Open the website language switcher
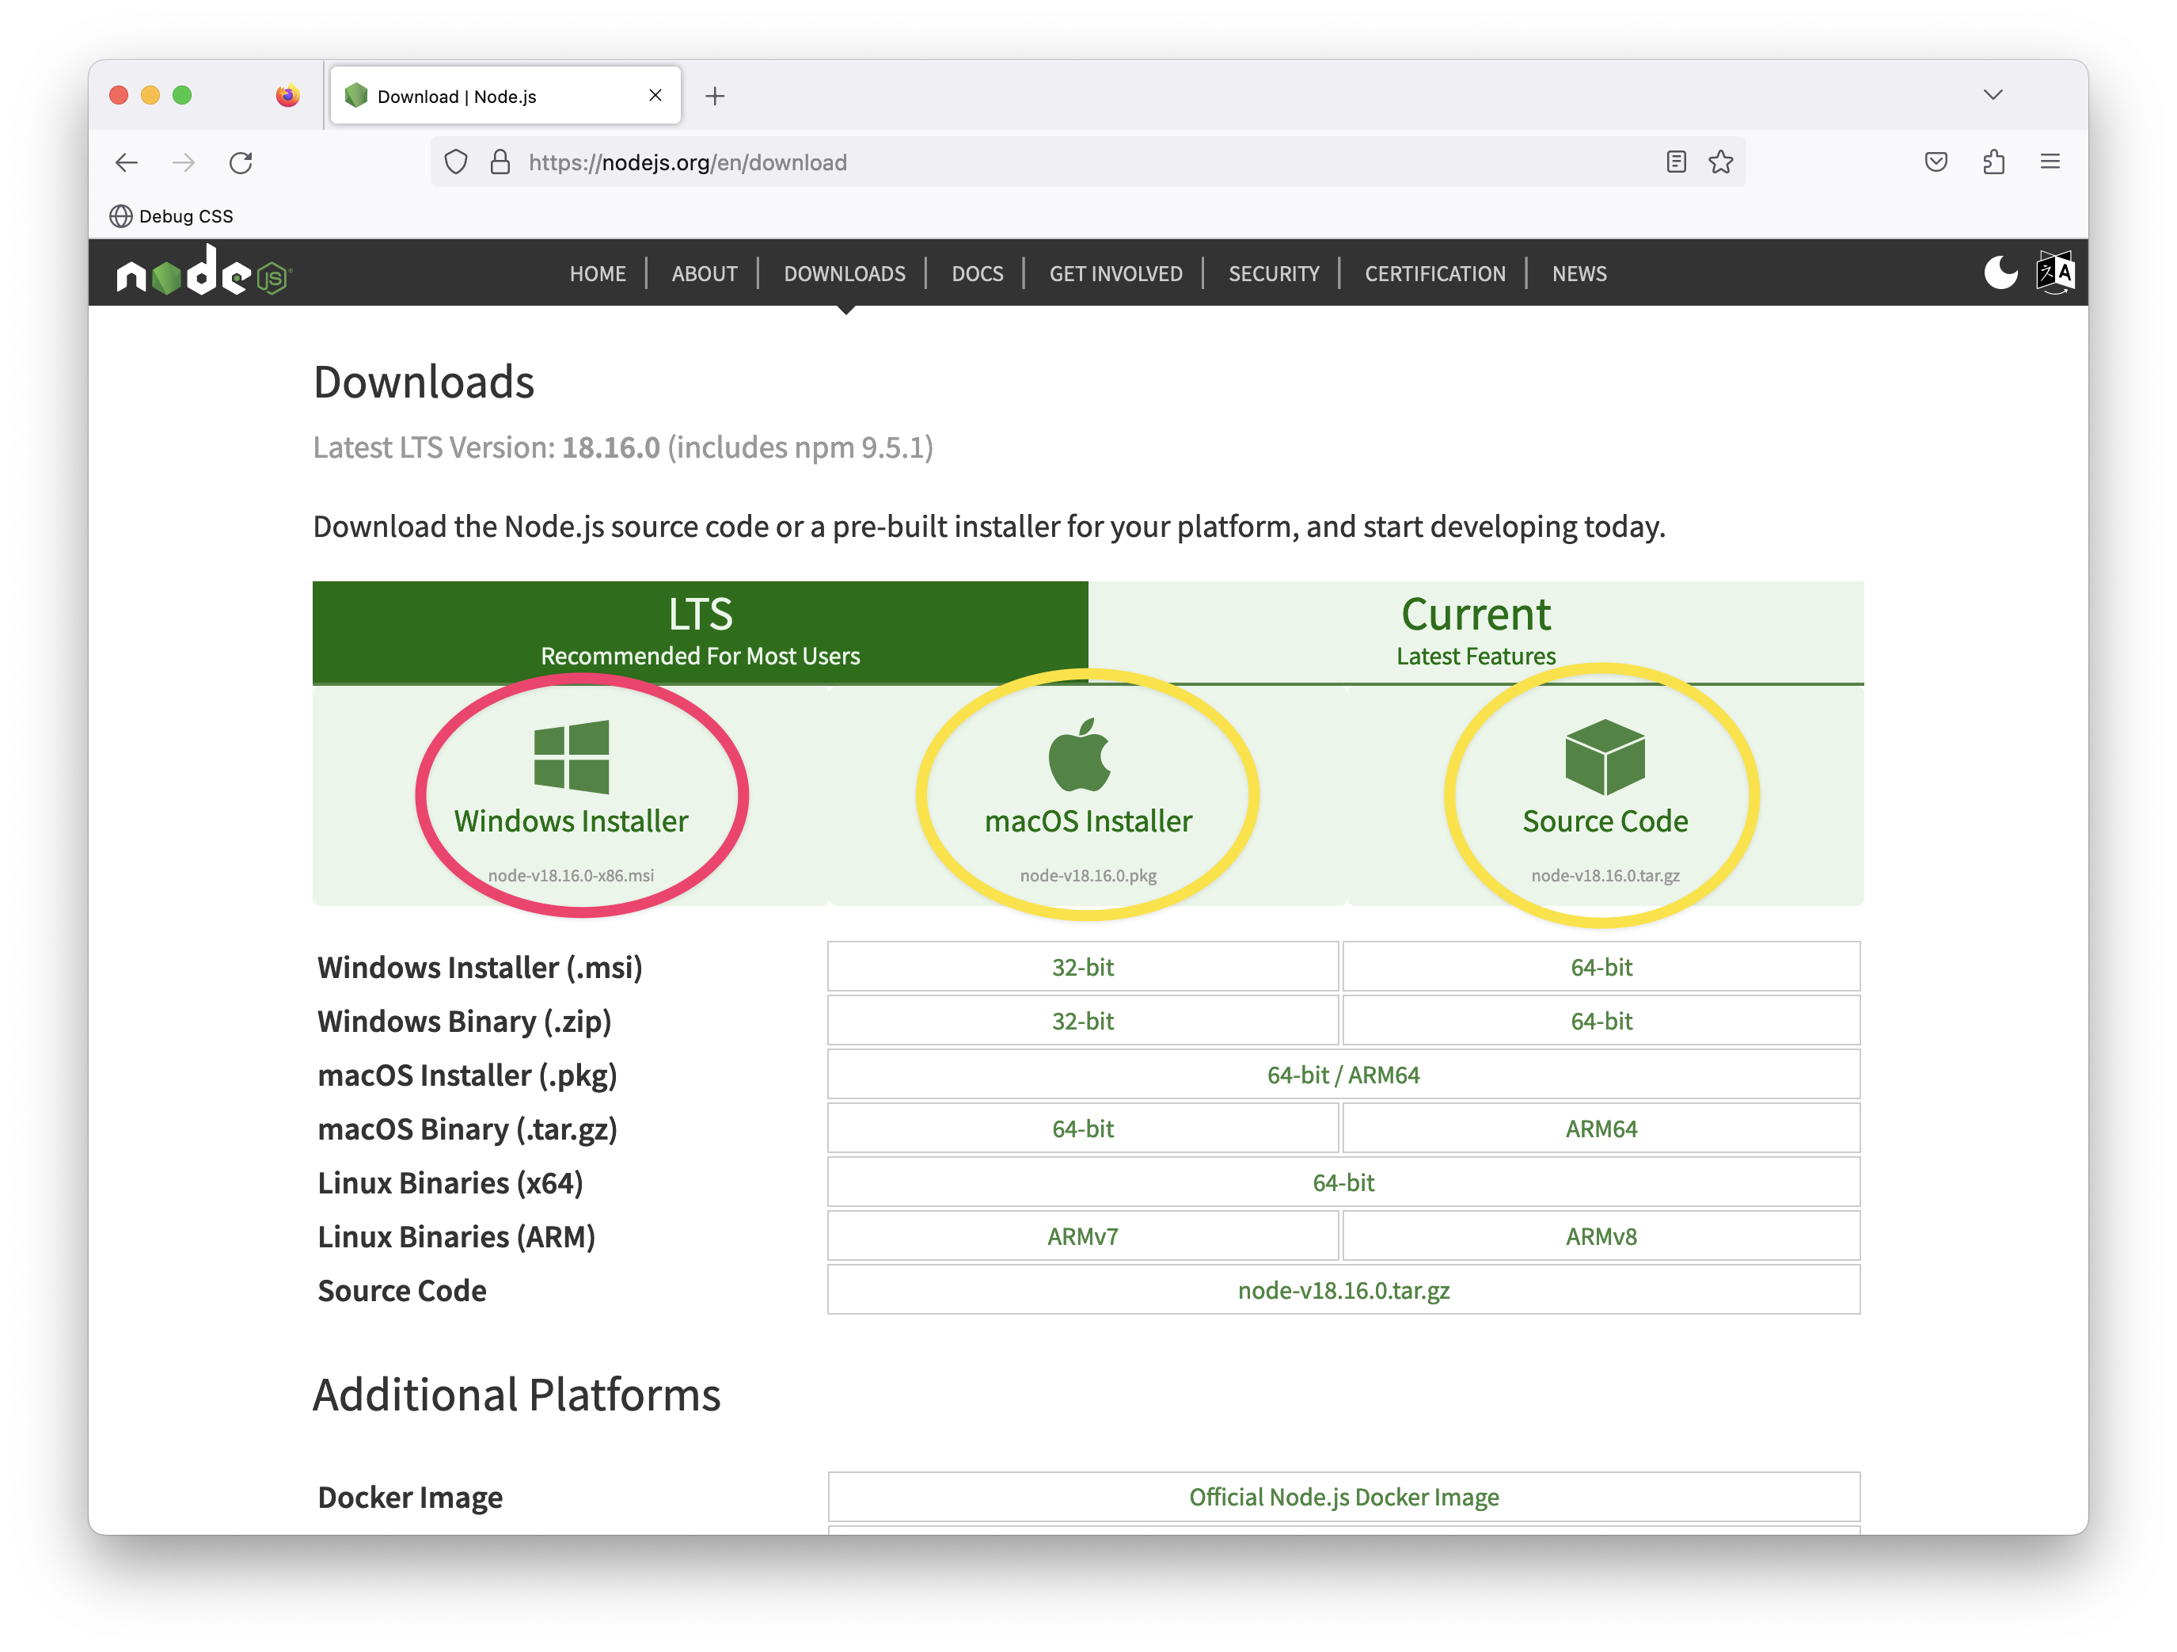This screenshot has height=1652, width=2177. point(2055,272)
